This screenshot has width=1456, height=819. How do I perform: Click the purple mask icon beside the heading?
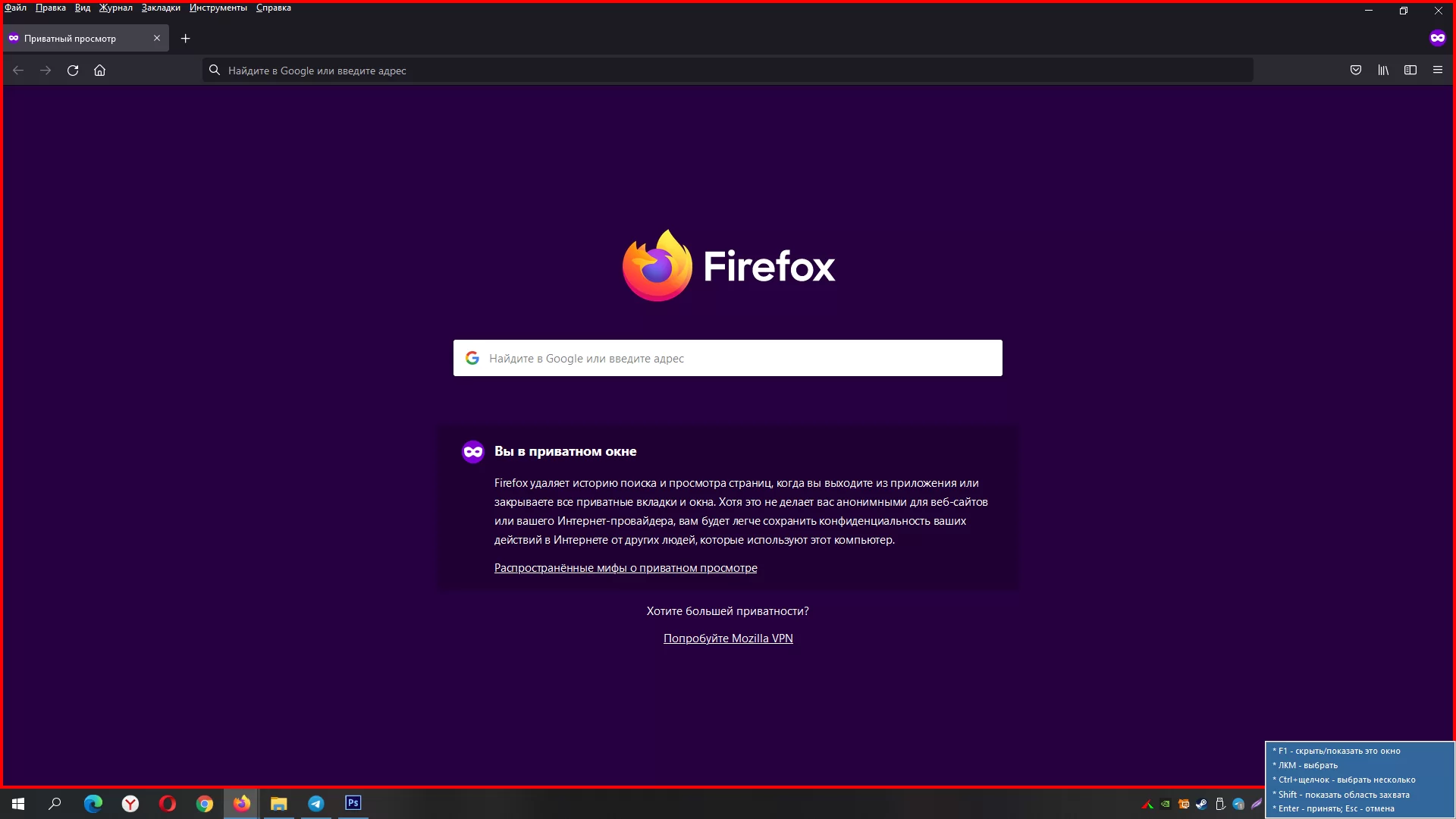coord(473,452)
